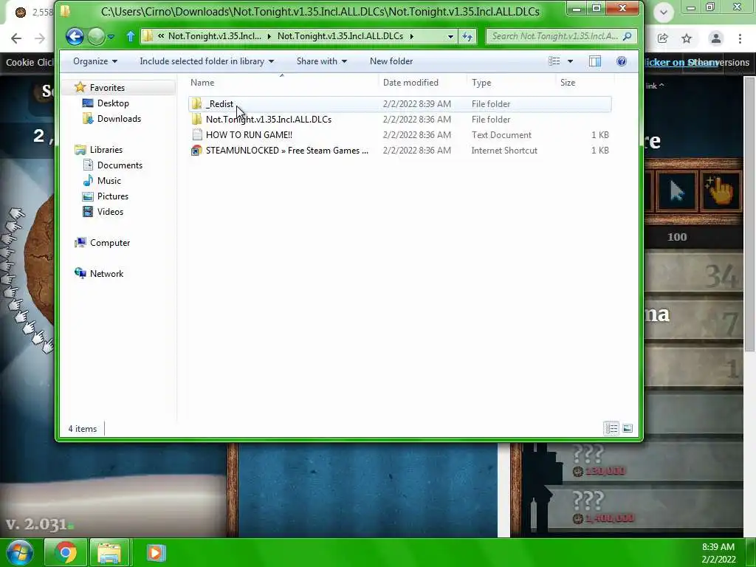756x567 pixels.
Task: Open Explorer help icon
Action: click(x=622, y=61)
